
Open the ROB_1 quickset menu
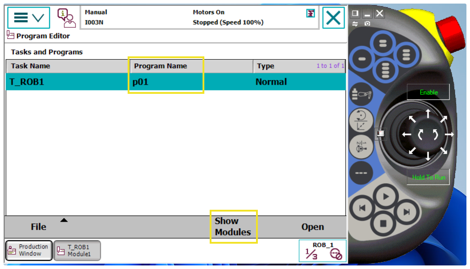323,251
